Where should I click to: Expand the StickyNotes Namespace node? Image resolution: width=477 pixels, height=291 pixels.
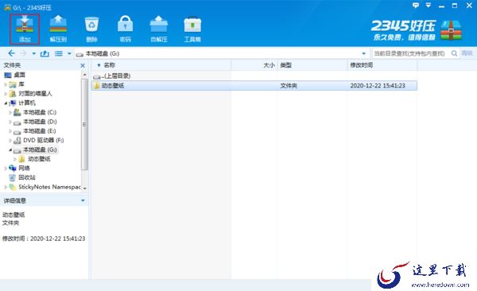click(6, 187)
